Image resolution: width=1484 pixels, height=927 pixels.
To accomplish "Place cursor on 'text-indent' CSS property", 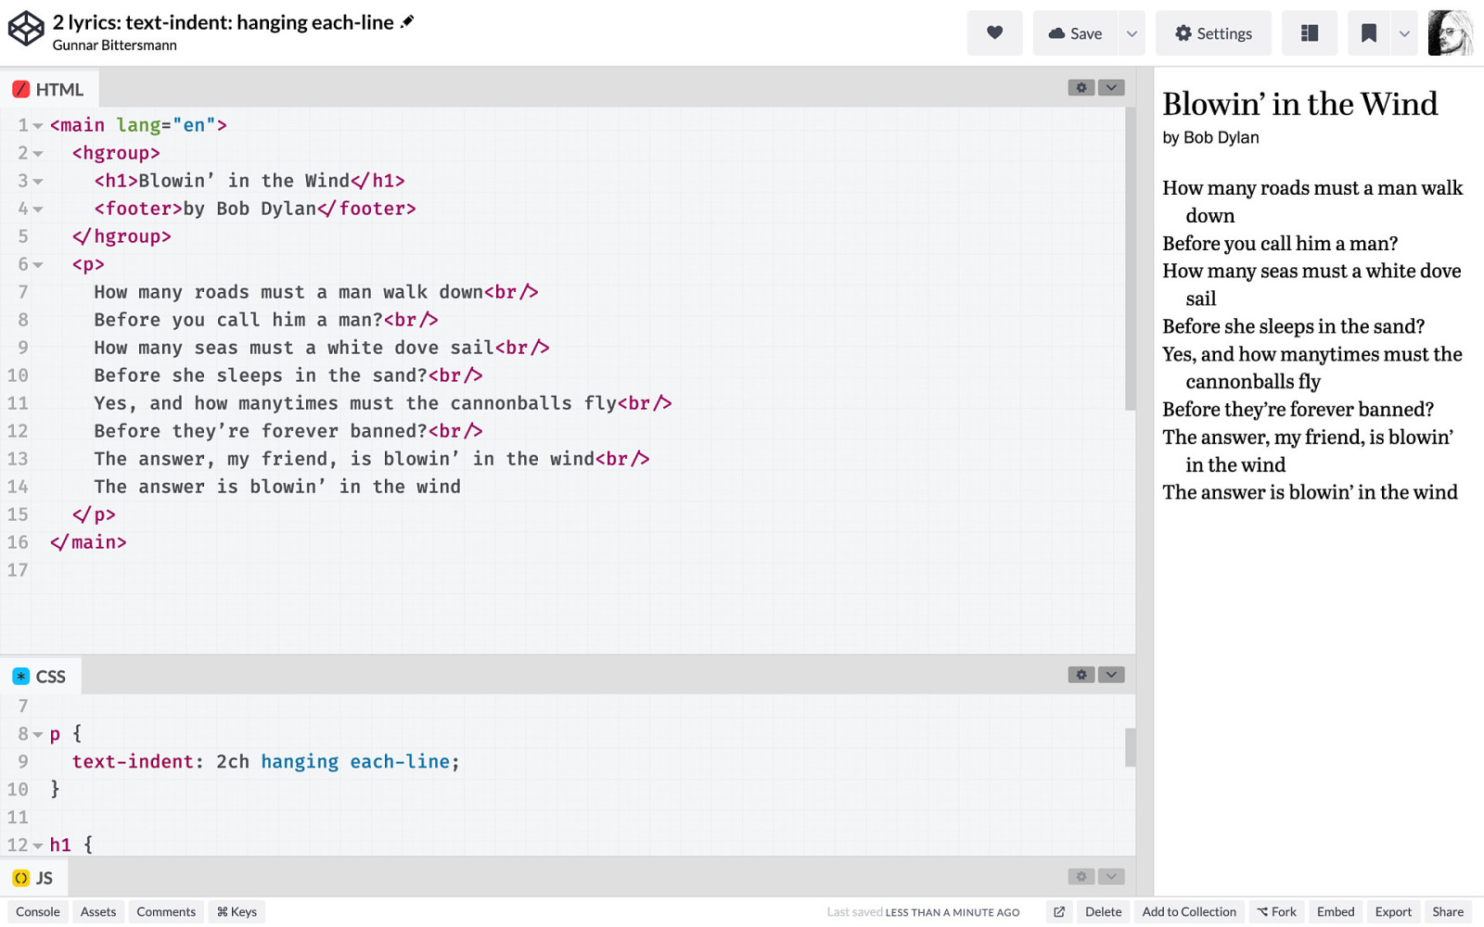I will [x=133, y=762].
